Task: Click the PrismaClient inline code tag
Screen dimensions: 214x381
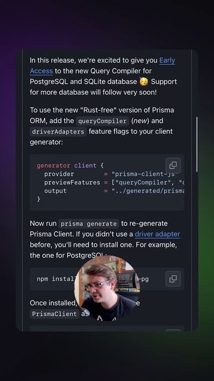Action: (54, 314)
